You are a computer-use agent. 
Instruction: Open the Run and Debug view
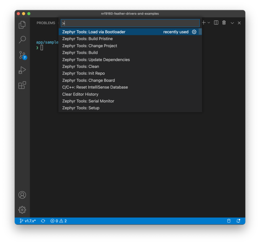(22, 70)
